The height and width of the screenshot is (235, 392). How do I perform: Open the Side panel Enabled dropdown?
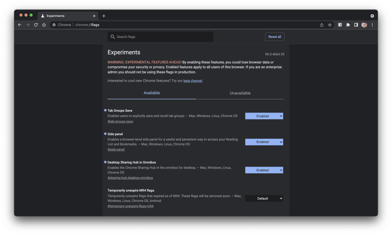point(264,142)
